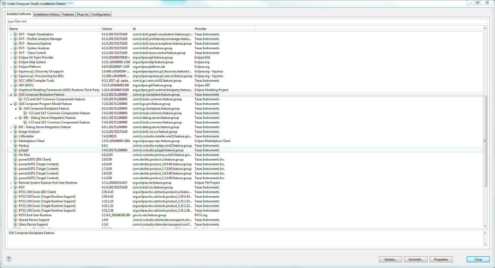Select the Shared Device Support entry name
The width and height of the screenshot is (495, 268).
pyautogui.click(x=34, y=220)
